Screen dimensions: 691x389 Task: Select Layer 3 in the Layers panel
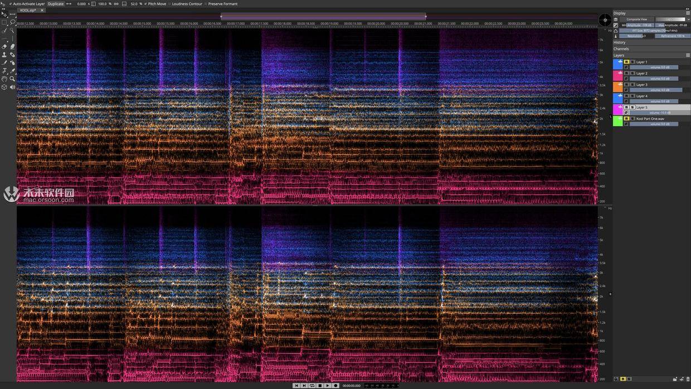(x=642, y=85)
